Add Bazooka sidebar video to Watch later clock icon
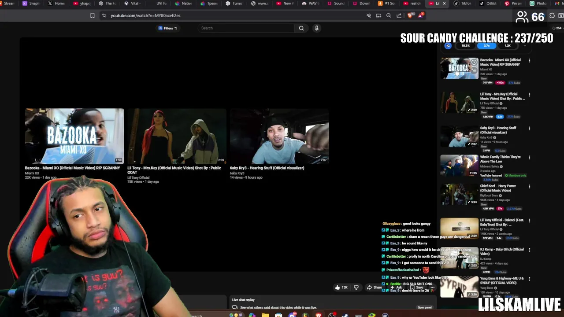This screenshot has height=317, width=564. tap(474, 63)
